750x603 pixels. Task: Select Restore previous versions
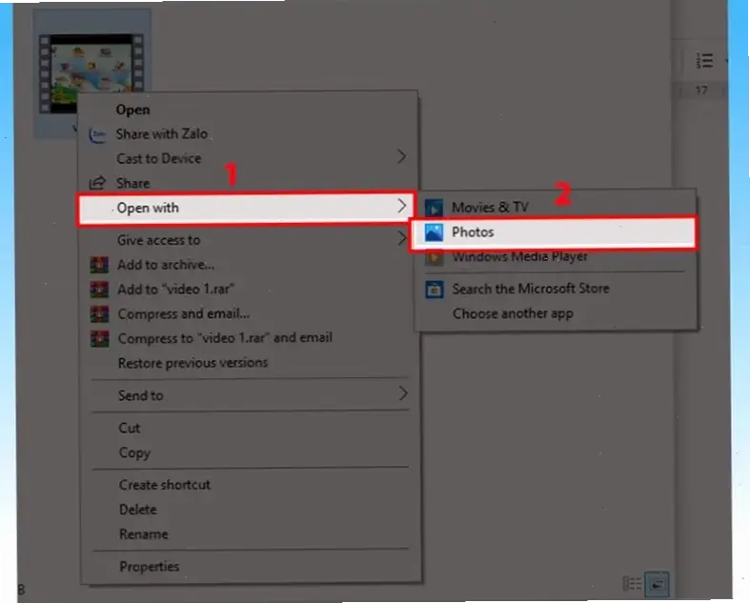[193, 363]
